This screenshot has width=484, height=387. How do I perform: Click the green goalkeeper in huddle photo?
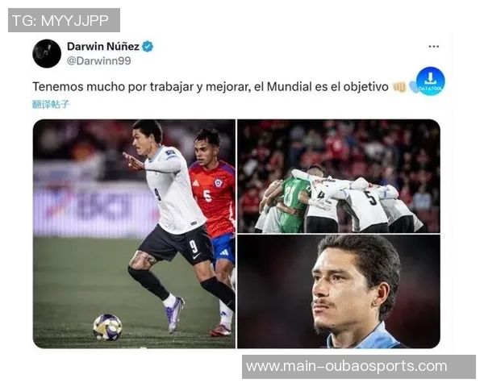[294, 204]
